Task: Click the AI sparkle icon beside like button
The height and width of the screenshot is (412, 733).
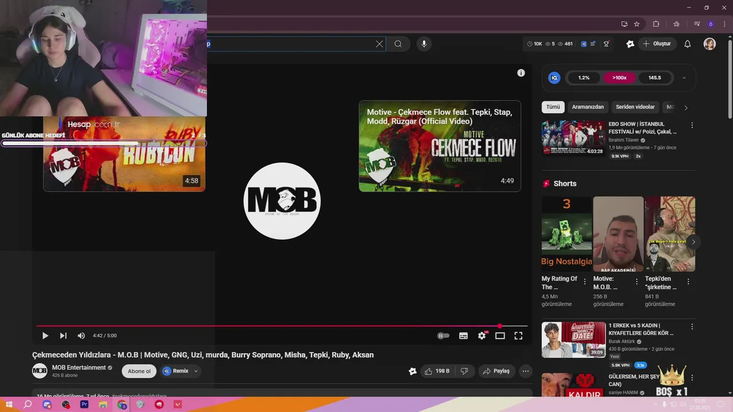Action: coord(412,371)
